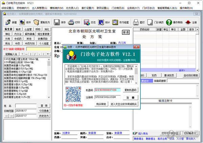Click the 发药 dispense button

[x=154, y=75]
